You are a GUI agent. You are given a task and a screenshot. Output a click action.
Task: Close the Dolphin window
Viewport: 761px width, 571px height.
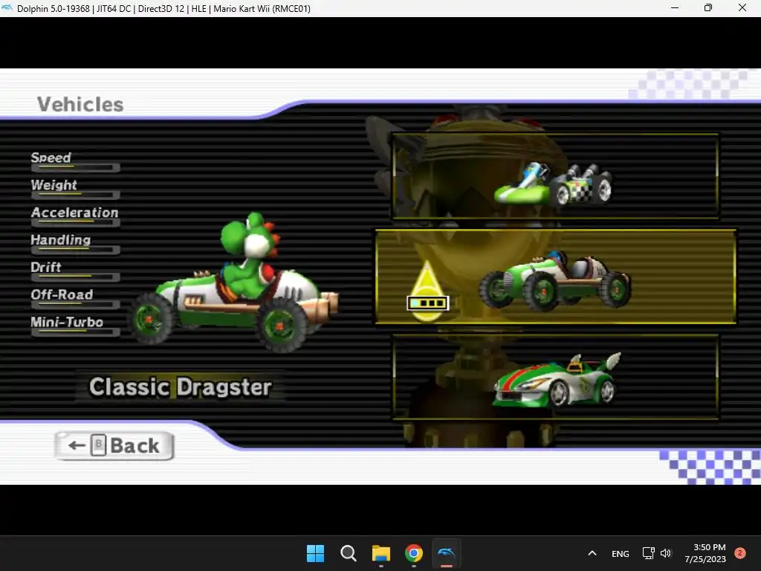pyautogui.click(x=742, y=8)
